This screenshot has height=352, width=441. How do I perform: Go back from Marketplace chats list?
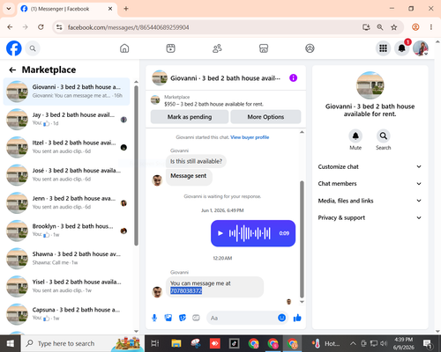pos(12,70)
